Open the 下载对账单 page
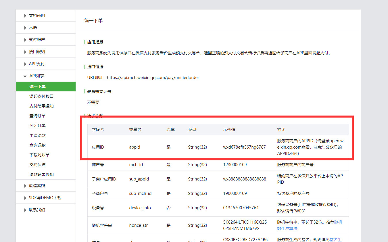The image size is (388, 242). (x=39, y=155)
